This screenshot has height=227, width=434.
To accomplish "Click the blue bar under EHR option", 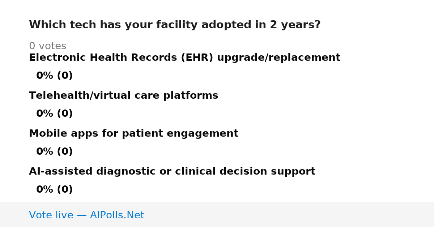I will point(29,76).
